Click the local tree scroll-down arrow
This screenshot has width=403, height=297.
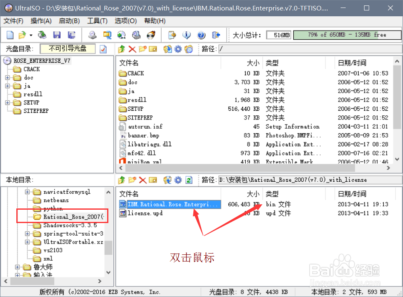pos(108,272)
